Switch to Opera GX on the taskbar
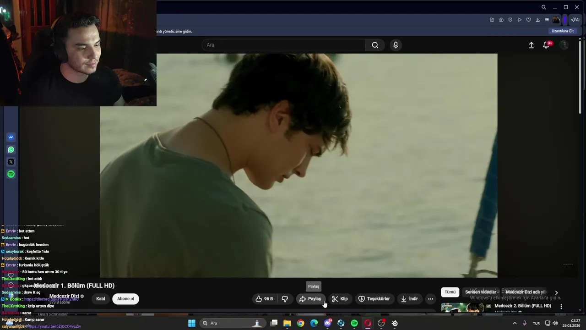The image size is (586, 330). (x=368, y=323)
